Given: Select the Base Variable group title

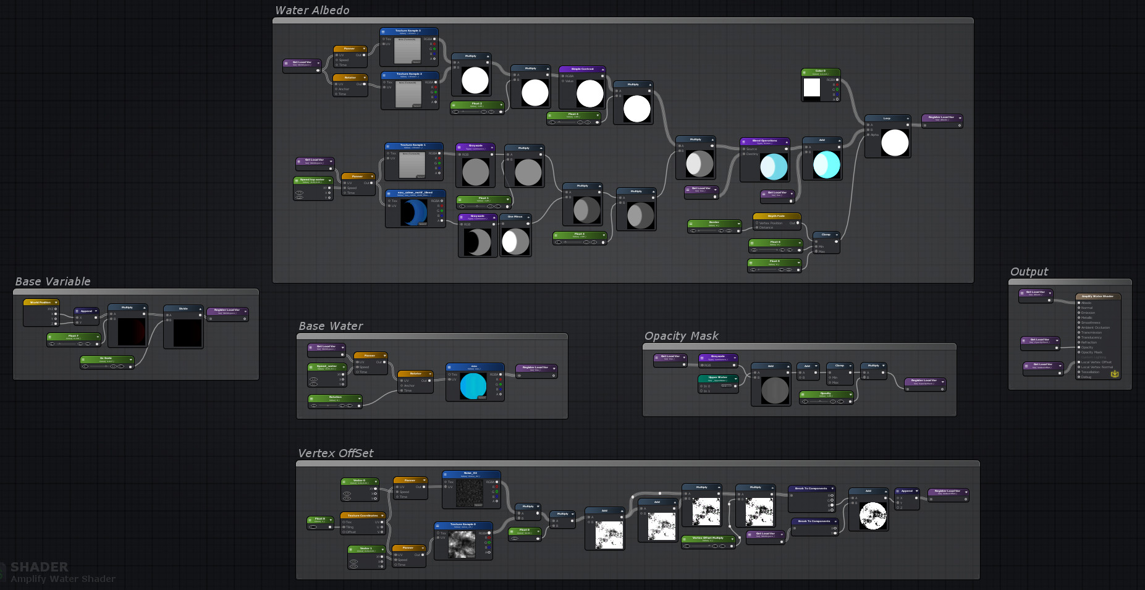Looking at the screenshot, I should [x=53, y=282].
